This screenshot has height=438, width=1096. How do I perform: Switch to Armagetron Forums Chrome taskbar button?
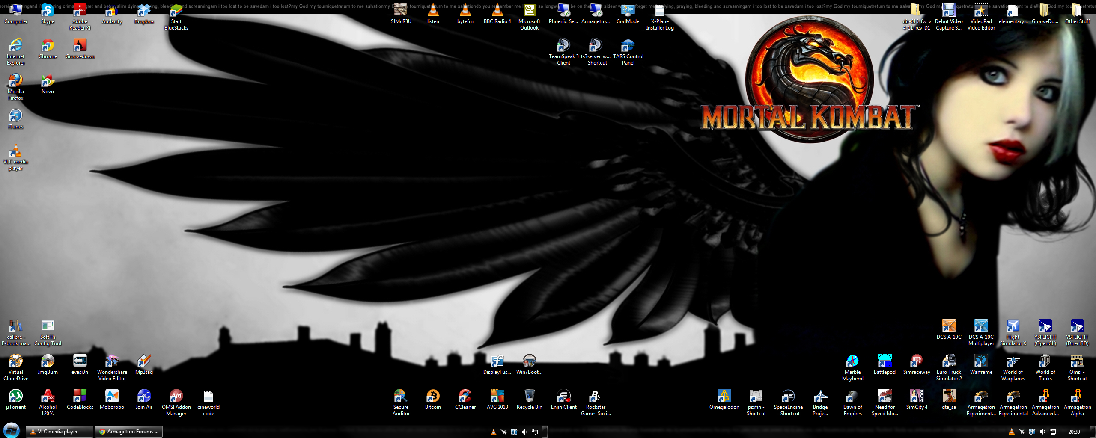[x=128, y=432]
